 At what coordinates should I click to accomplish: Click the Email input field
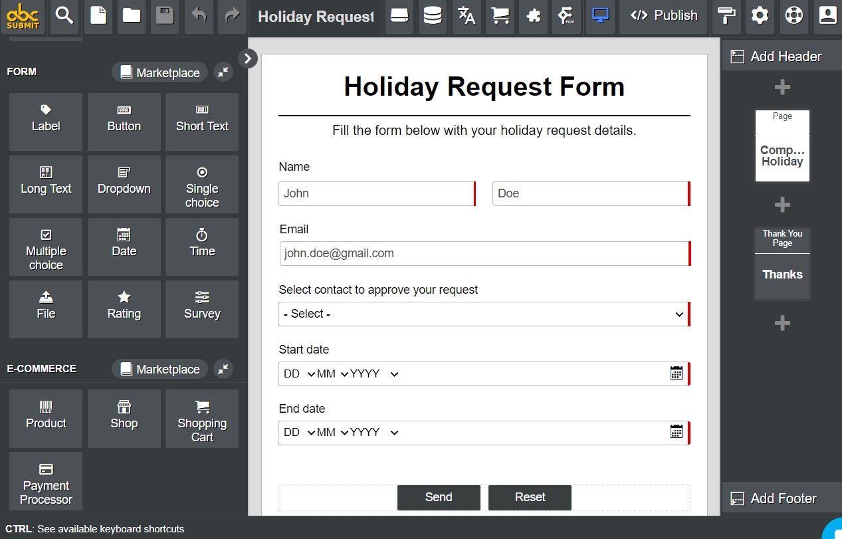[x=485, y=253]
